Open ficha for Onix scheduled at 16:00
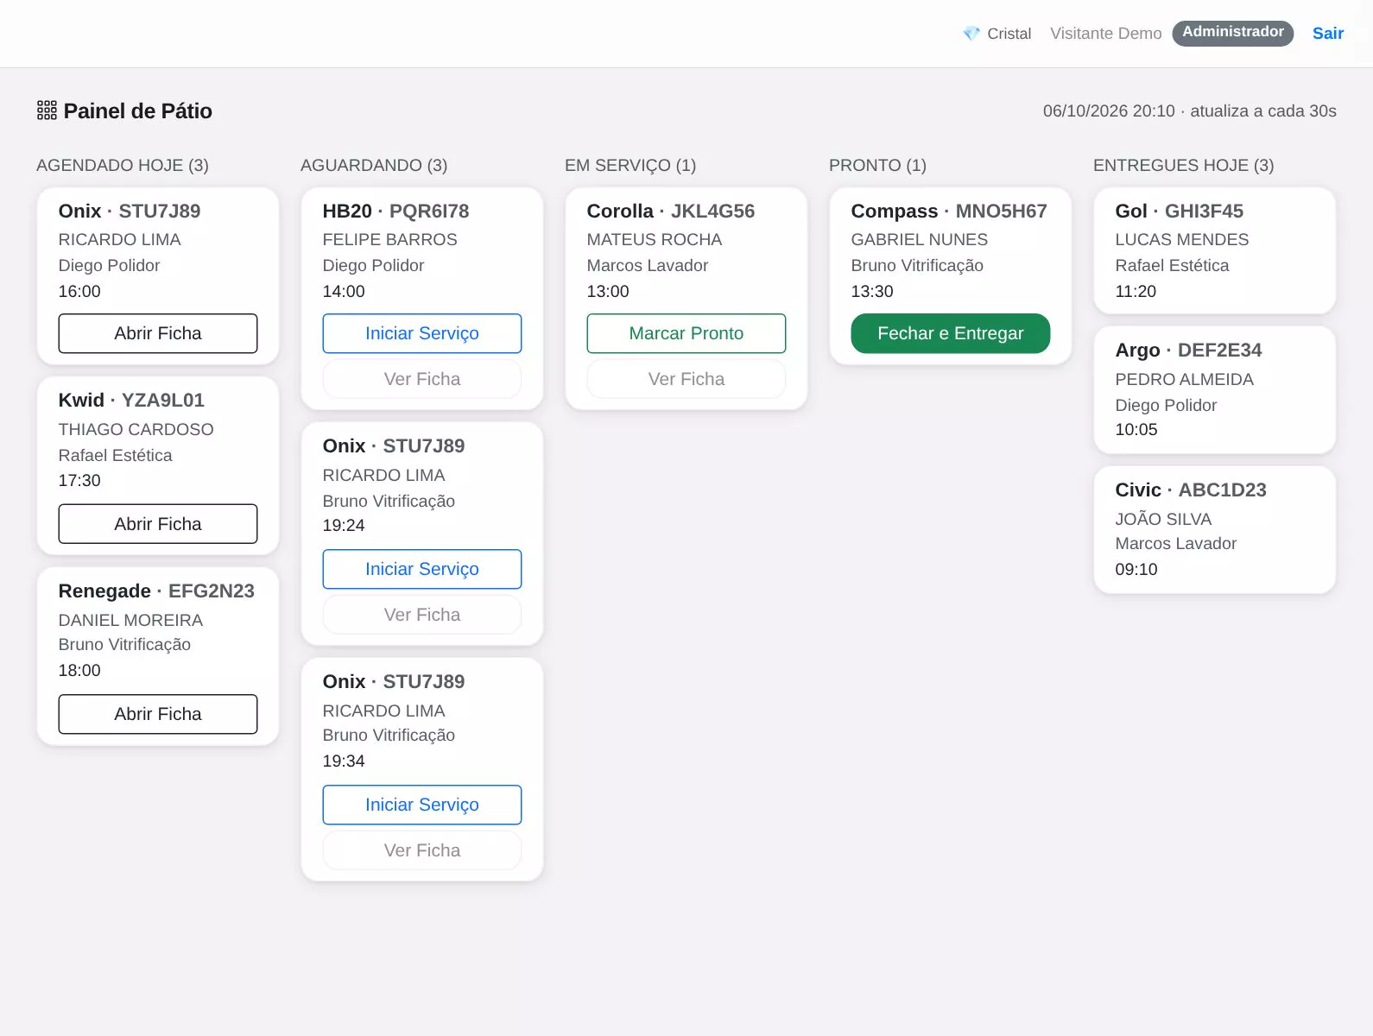 pyautogui.click(x=158, y=333)
